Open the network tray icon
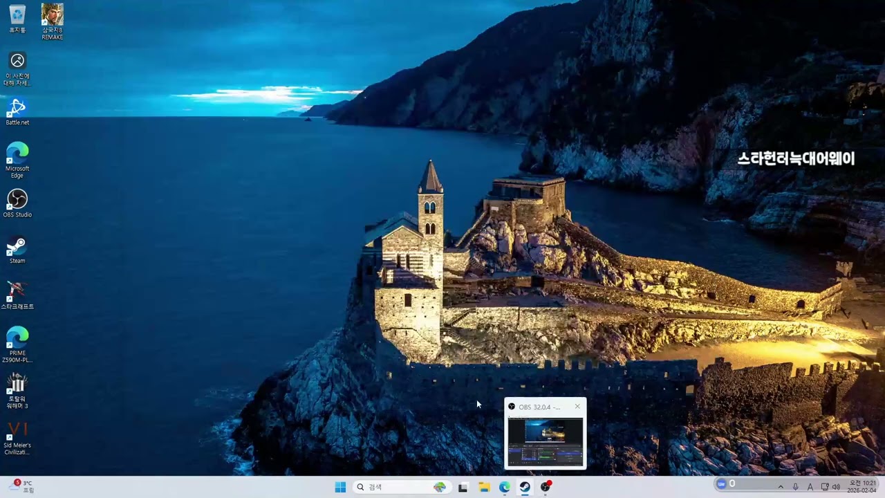 [825, 487]
